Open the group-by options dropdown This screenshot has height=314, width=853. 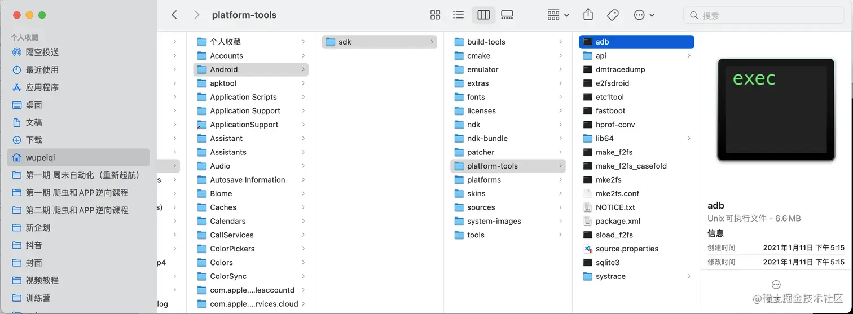558,15
